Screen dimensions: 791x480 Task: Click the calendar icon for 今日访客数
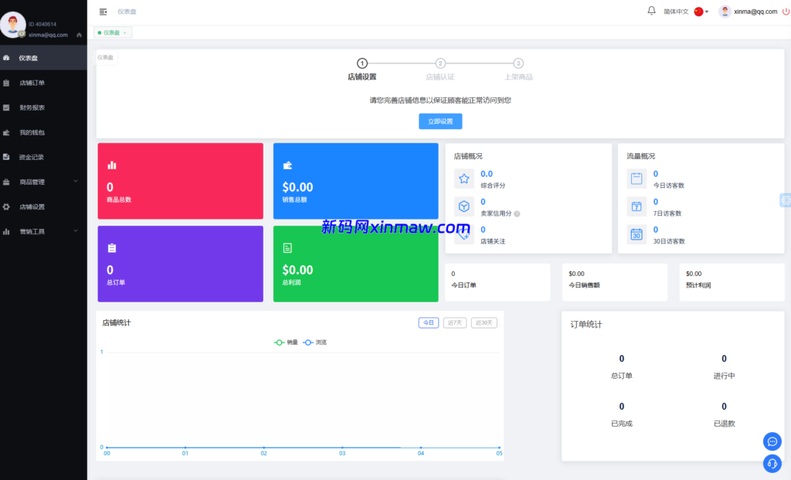click(637, 179)
